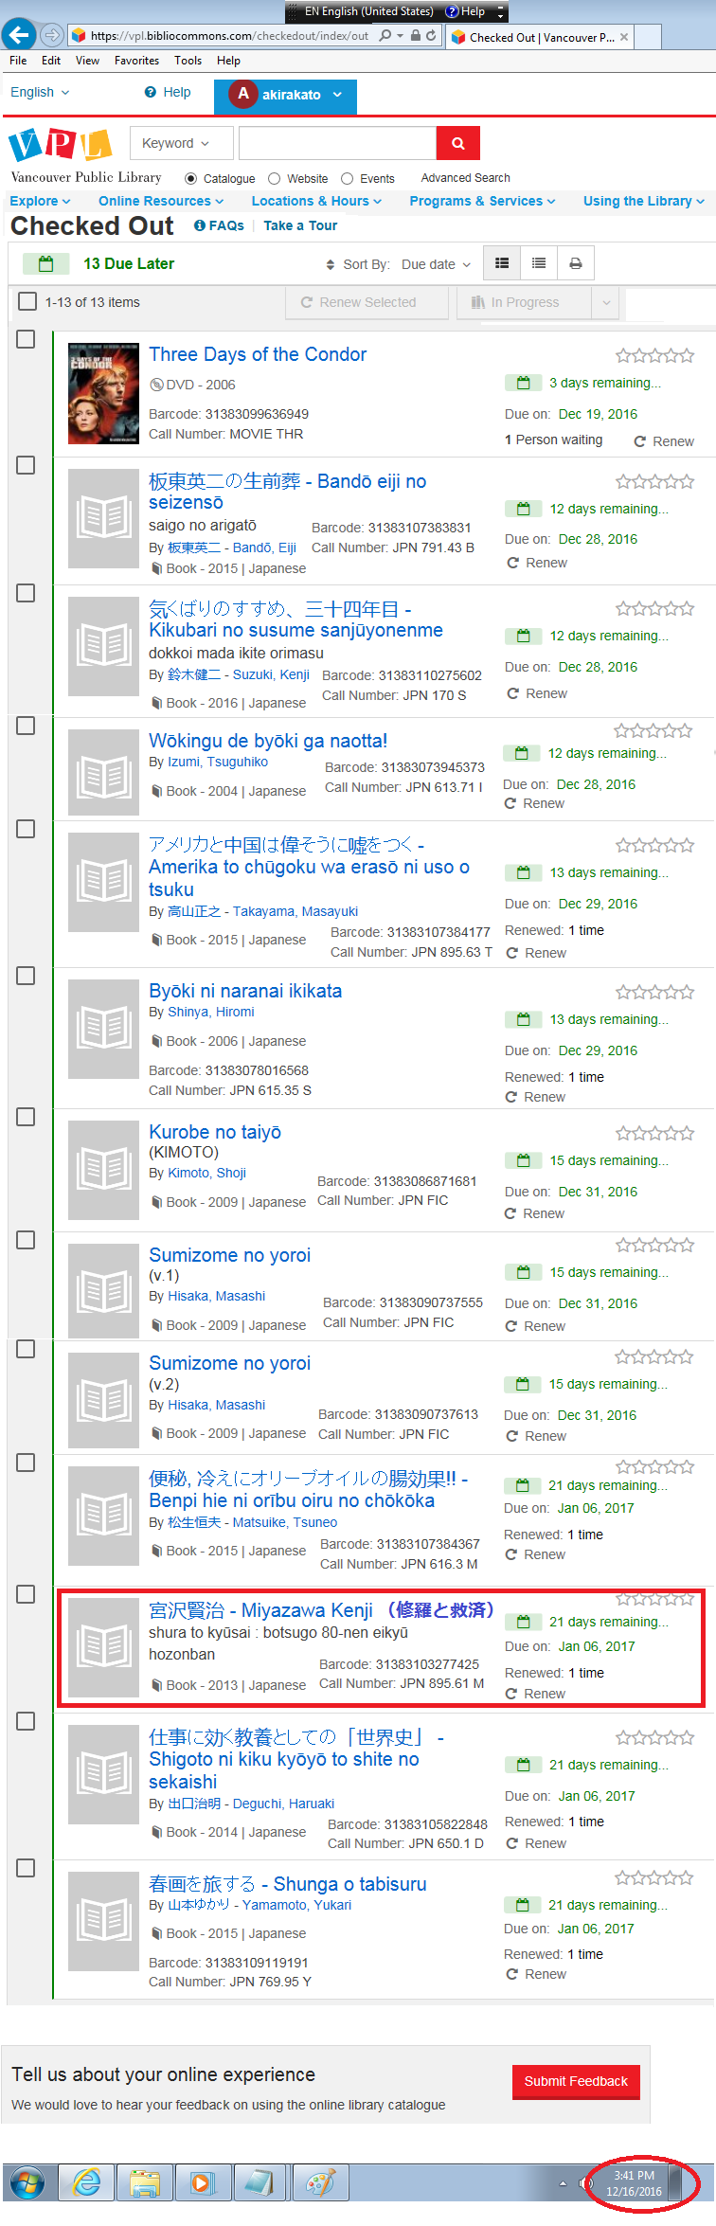Open Windows Start button

[27, 2184]
